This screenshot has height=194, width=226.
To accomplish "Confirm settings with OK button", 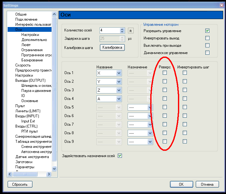I will 181,184.
